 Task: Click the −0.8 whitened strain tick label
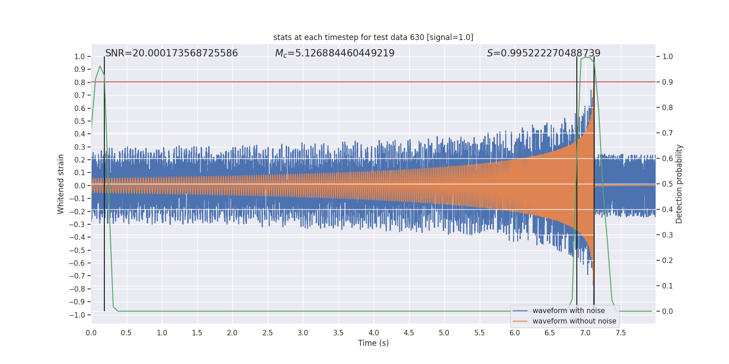click(77, 289)
